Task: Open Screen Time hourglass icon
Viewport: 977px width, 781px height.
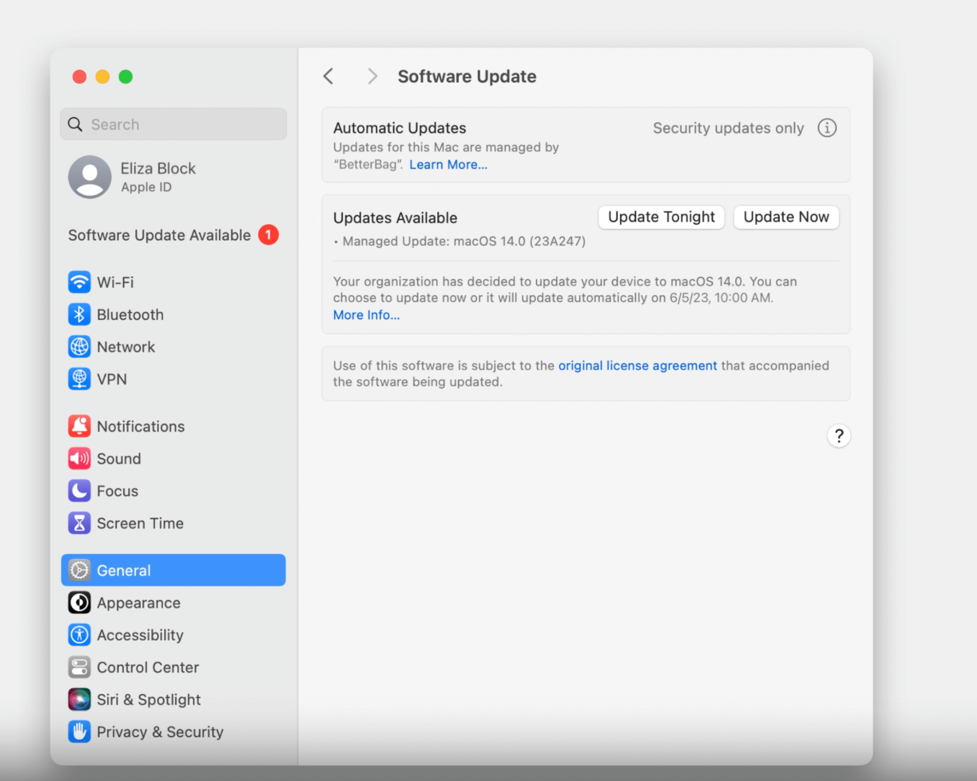Action: [x=79, y=523]
